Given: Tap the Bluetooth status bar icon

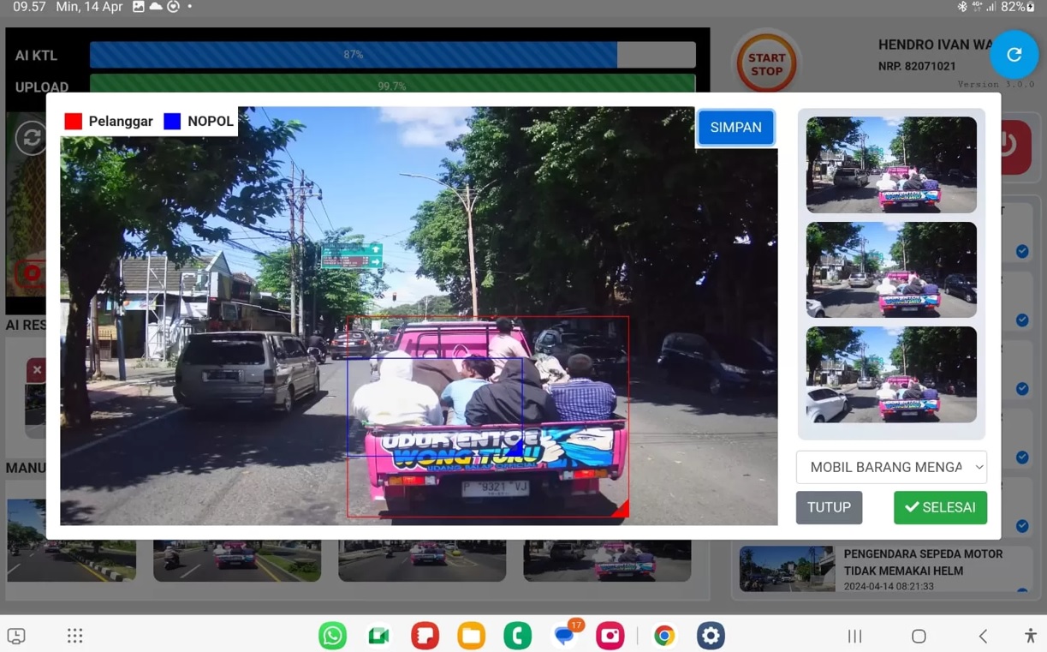Looking at the screenshot, I should tap(962, 7).
